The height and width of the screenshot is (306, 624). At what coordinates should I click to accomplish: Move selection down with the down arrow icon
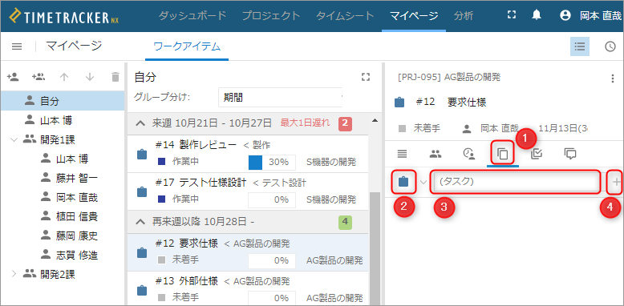point(90,77)
